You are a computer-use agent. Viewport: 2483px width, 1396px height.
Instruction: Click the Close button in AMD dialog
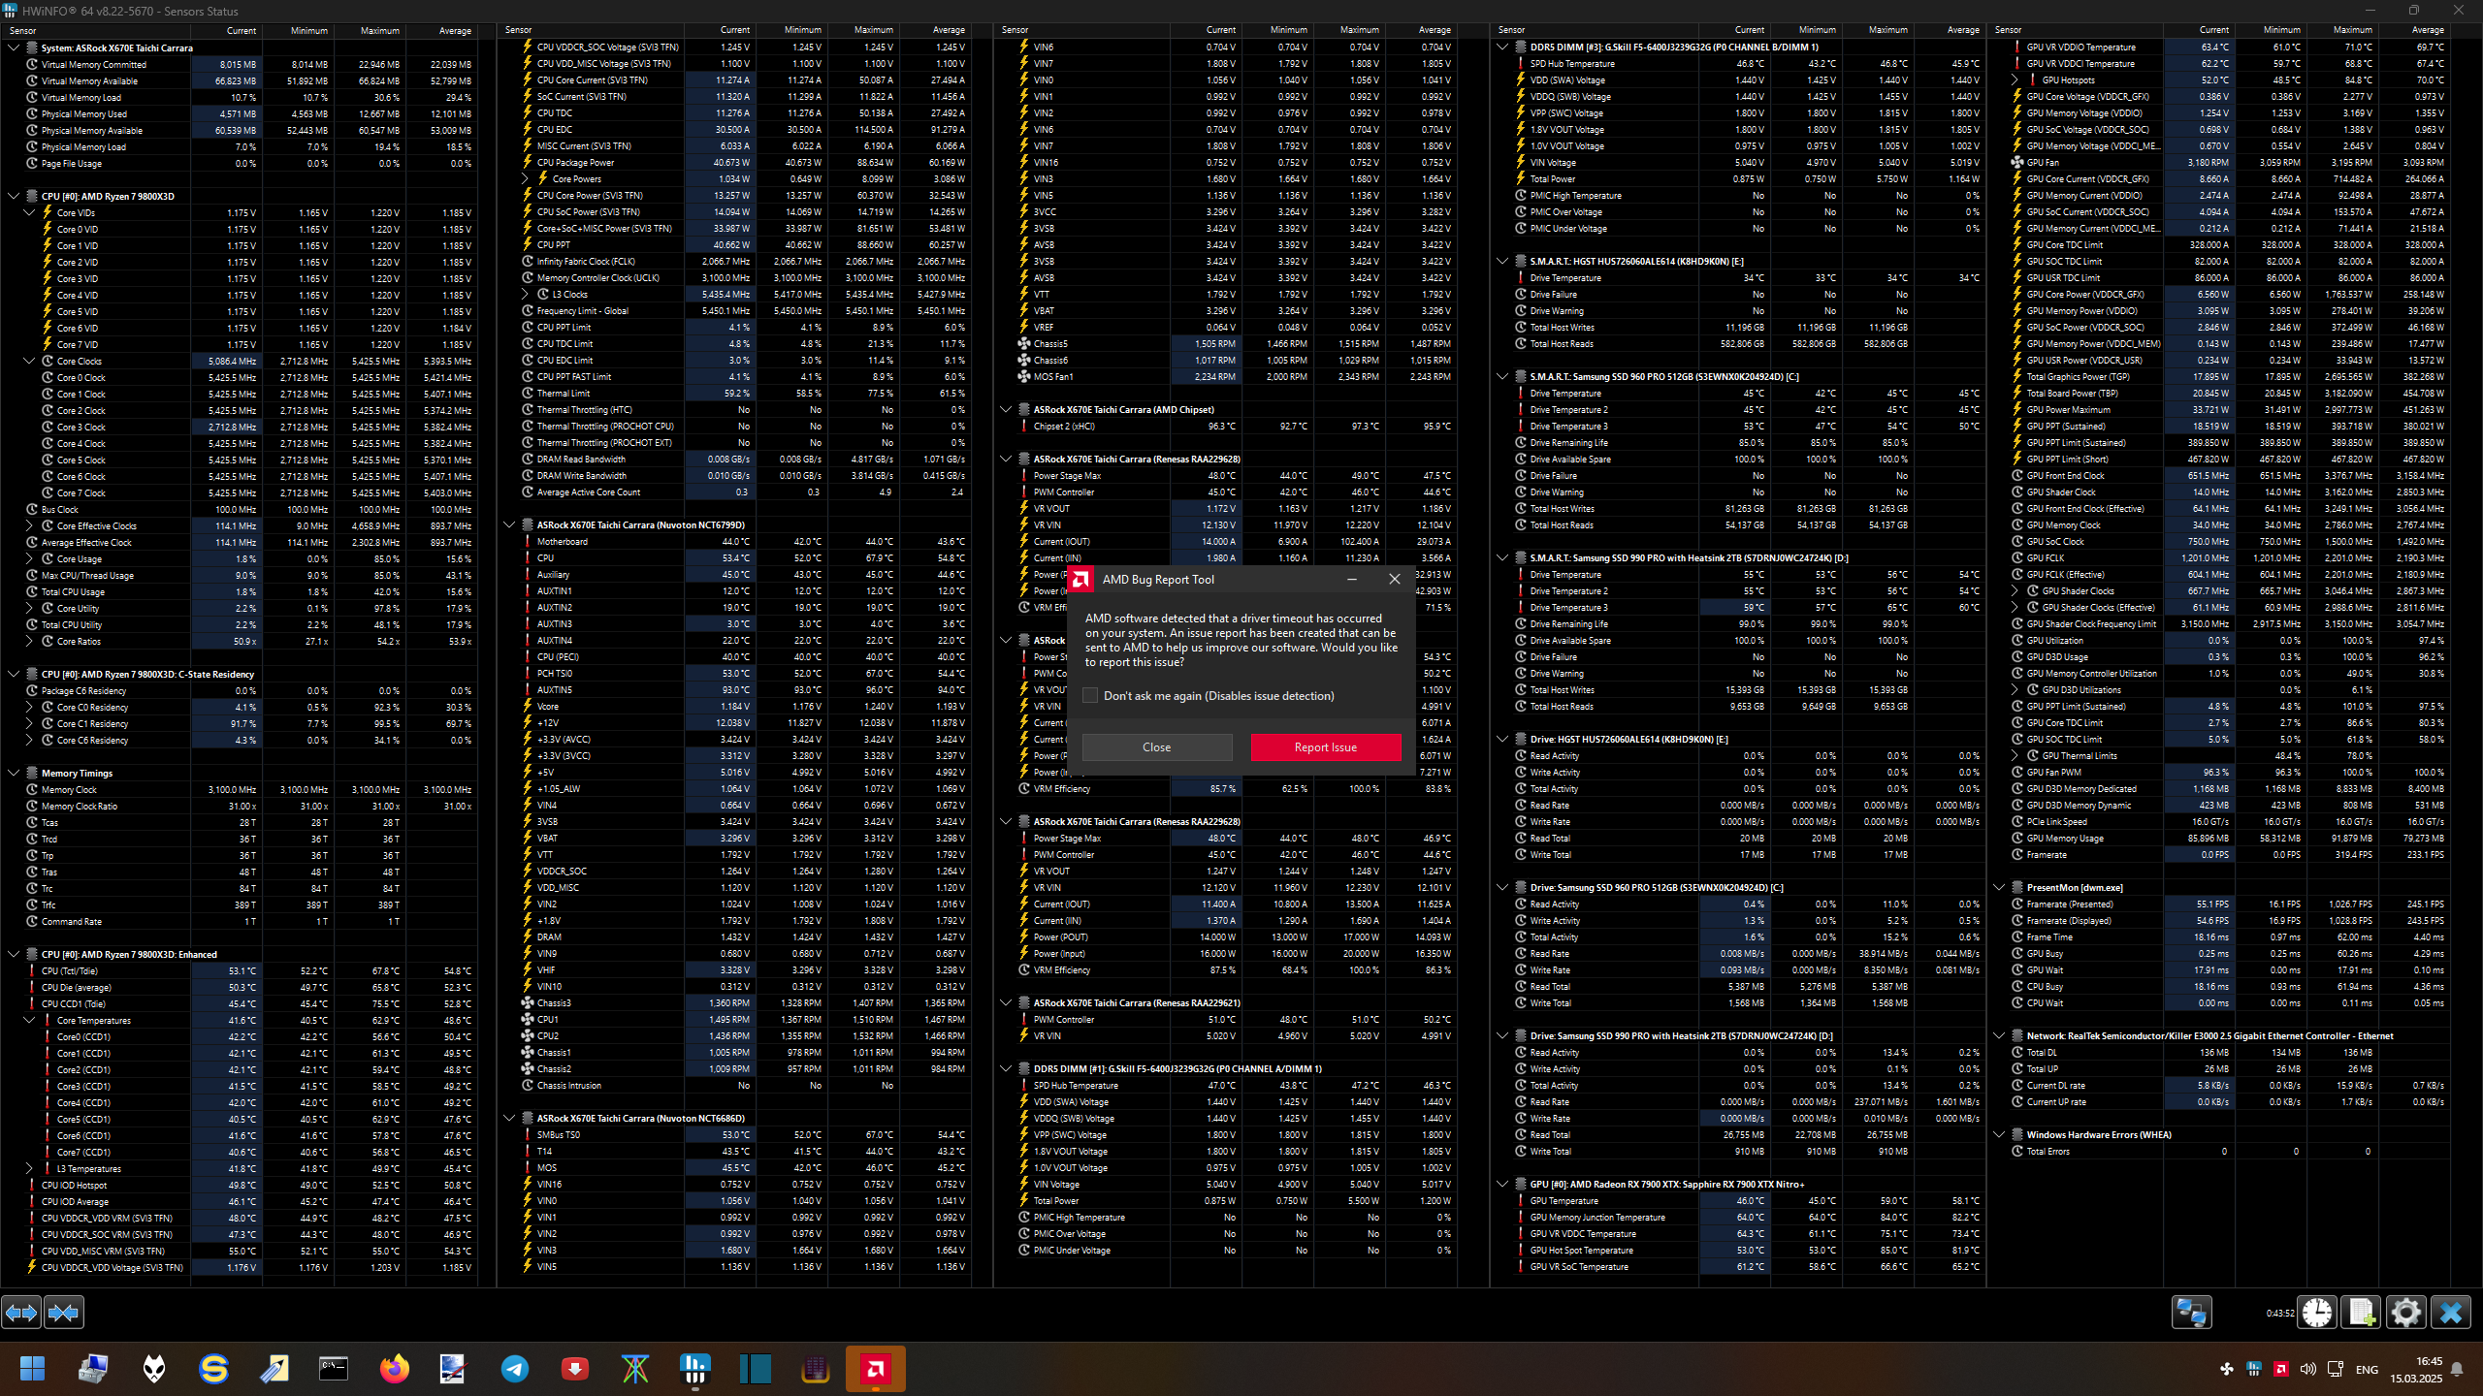point(1156,747)
